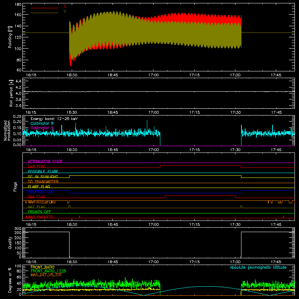
Task: Click the BAD_PACKETS spike near 17:47
Action: [x=283, y=217]
